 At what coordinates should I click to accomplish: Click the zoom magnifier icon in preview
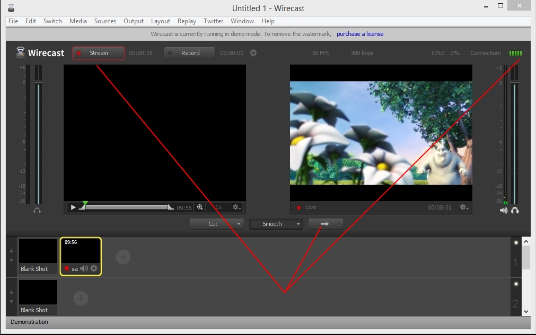click(x=200, y=207)
